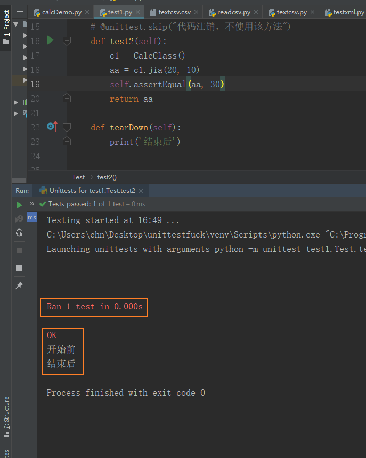366x458 pixels.
Task: Click the Project folder icon in left stripe
Action: tap(6, 43)
